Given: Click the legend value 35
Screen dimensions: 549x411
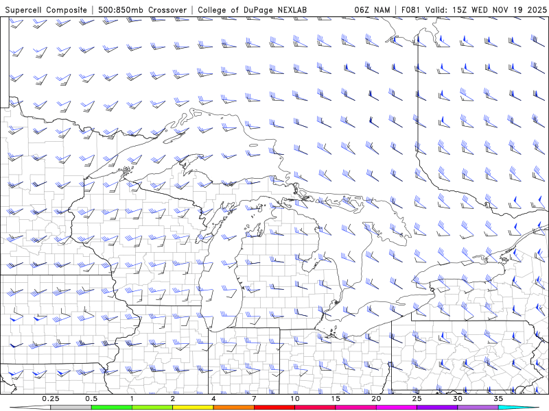Looking at the screenshot, I should point(498,399).
